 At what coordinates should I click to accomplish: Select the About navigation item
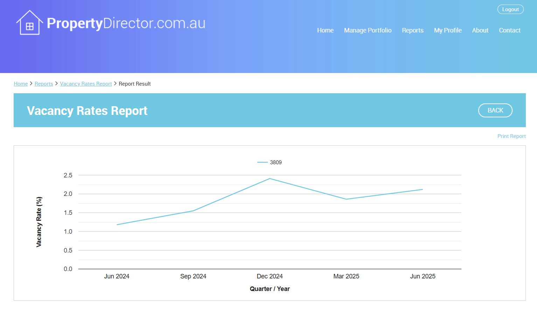pyautogui.click(x=480, y=30)
